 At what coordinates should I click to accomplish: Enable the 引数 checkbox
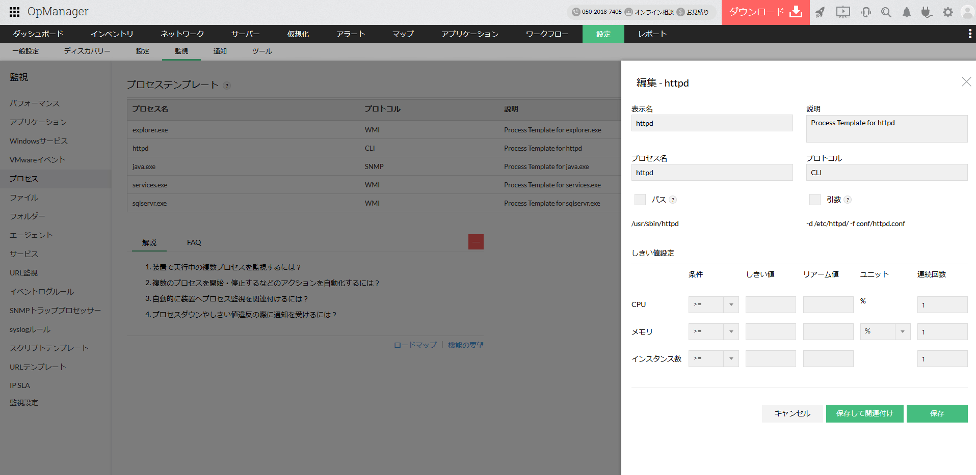click(815, 200)
